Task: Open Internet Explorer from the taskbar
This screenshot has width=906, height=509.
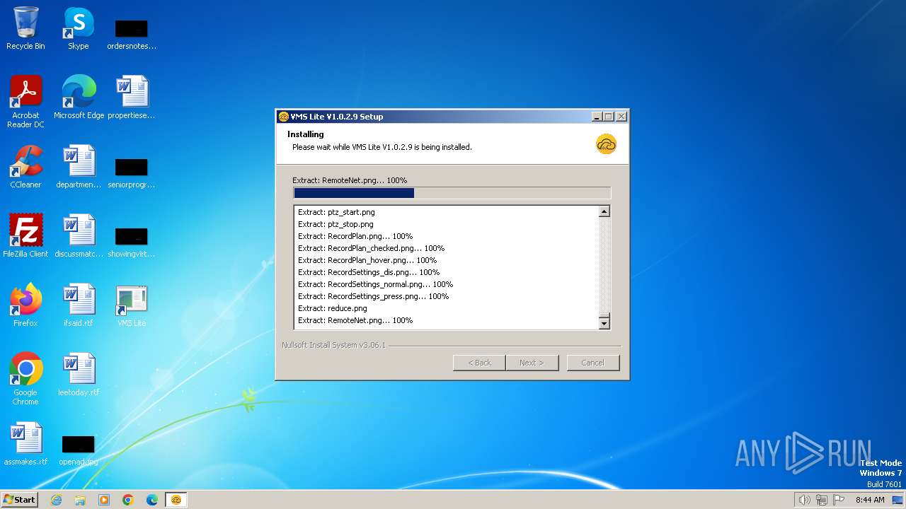Action: pos(57,500)
